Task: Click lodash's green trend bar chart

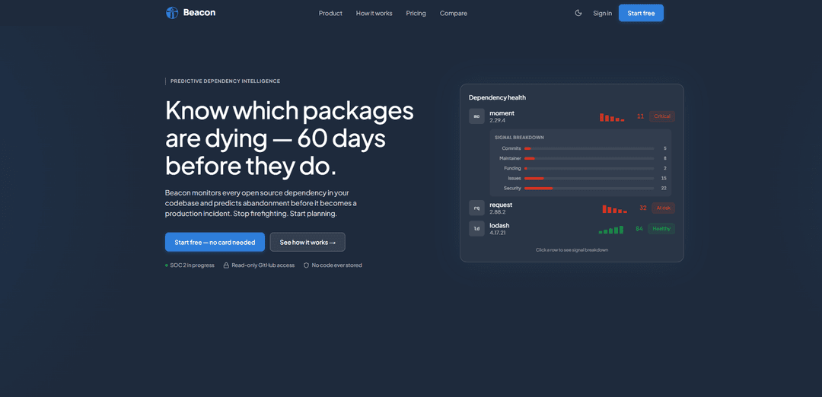Action: click(x=611, y=230)
